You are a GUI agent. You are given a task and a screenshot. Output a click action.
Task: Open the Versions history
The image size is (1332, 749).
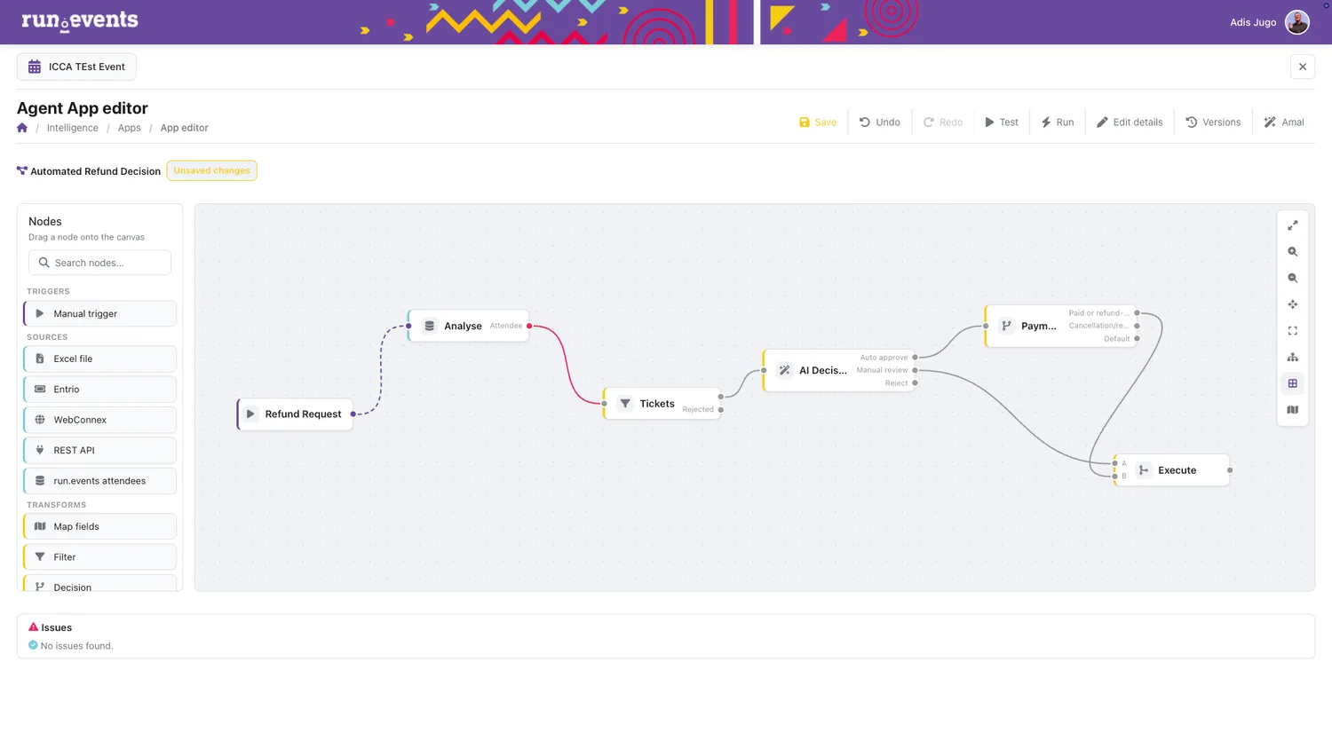click(x=1213, y=122)
